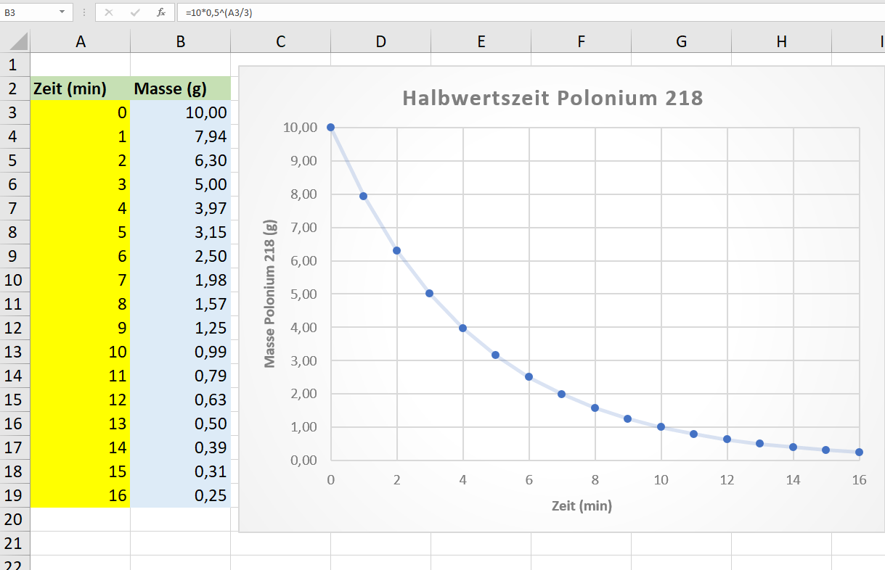Viewport: 885px width, 570px height.
Task: Select column A header
Action: pyautogui.click(x=81, y=42)
